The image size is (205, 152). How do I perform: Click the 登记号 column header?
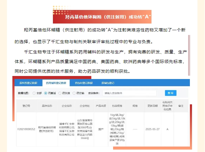(x=26, y=106)
